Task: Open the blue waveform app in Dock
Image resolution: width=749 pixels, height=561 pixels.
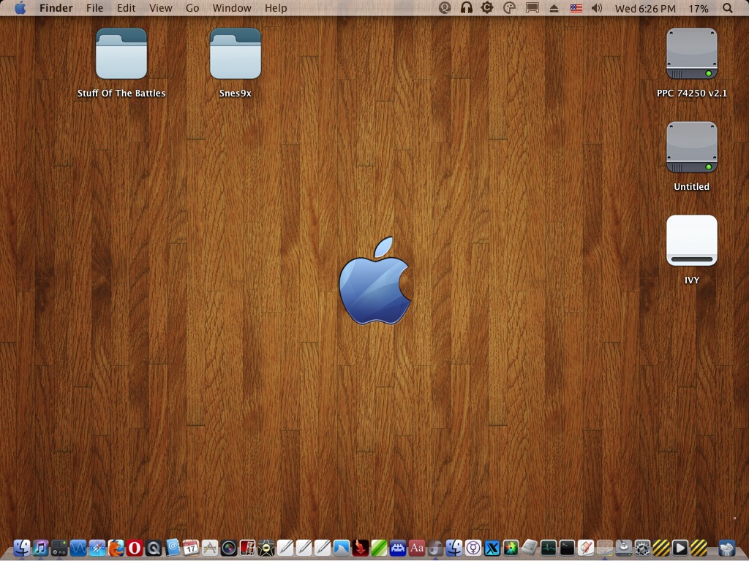Action: [78, 548]
